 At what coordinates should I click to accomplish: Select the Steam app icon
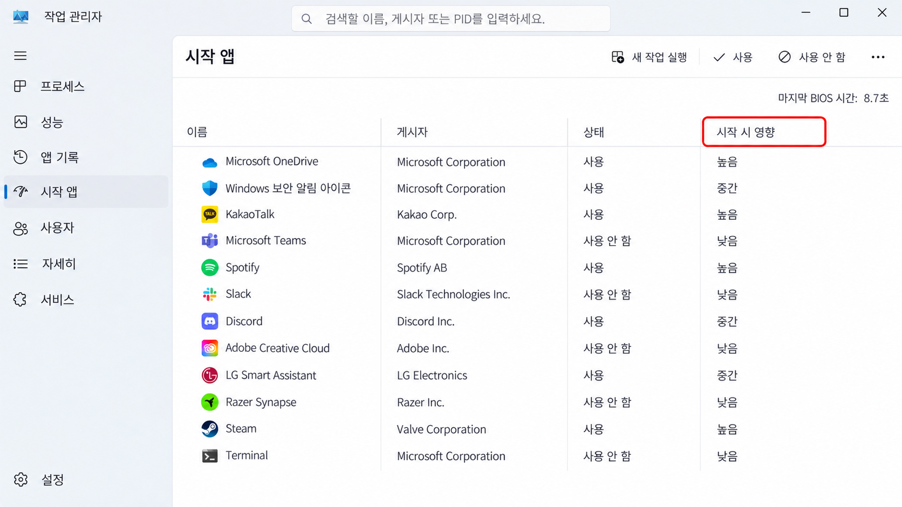point(210,429)
